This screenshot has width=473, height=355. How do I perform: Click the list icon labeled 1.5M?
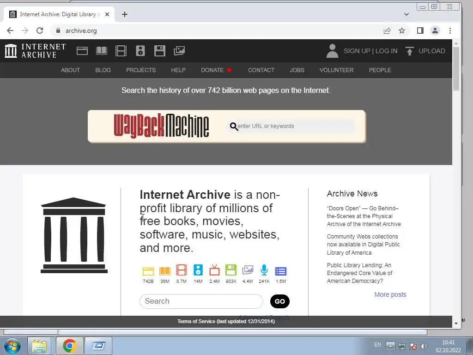[280, 271]
